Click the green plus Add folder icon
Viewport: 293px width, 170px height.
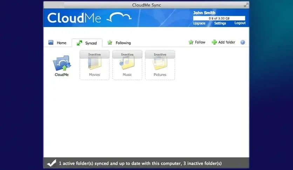point(214,42)
